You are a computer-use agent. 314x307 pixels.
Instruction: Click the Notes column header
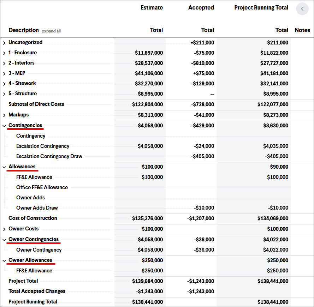point(302,30)
